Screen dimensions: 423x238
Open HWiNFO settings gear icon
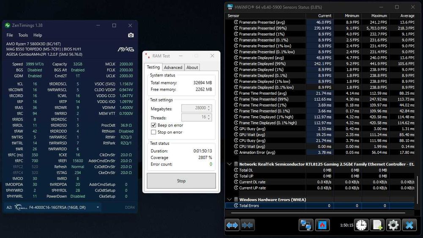coord(393,225)
